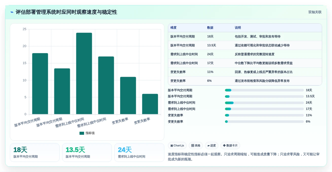This screenshot has width=332, height=172.
Task: Open the 24天 需求到上线中位时间 card
Action: click(x=139, y=152)
